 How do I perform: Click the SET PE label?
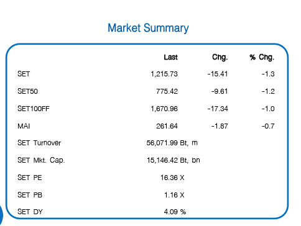[x=30, y=178]
